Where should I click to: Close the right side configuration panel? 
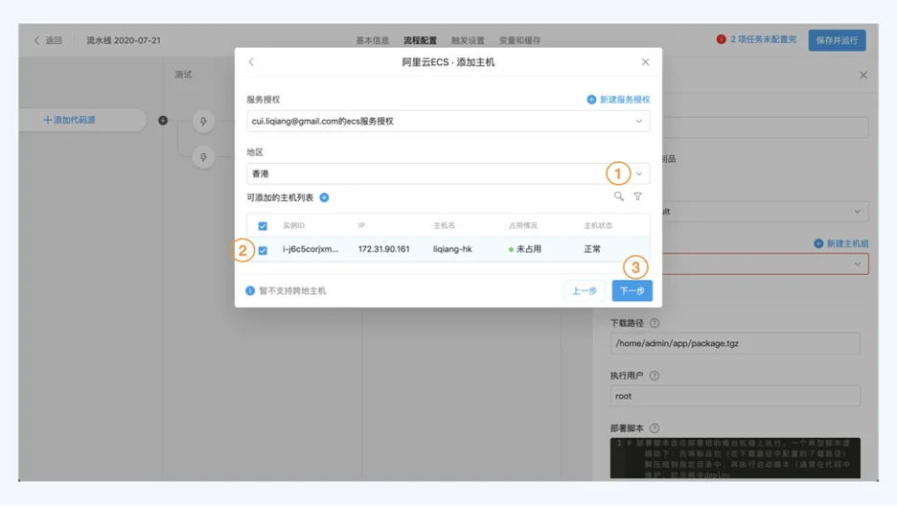click(863, 76)
